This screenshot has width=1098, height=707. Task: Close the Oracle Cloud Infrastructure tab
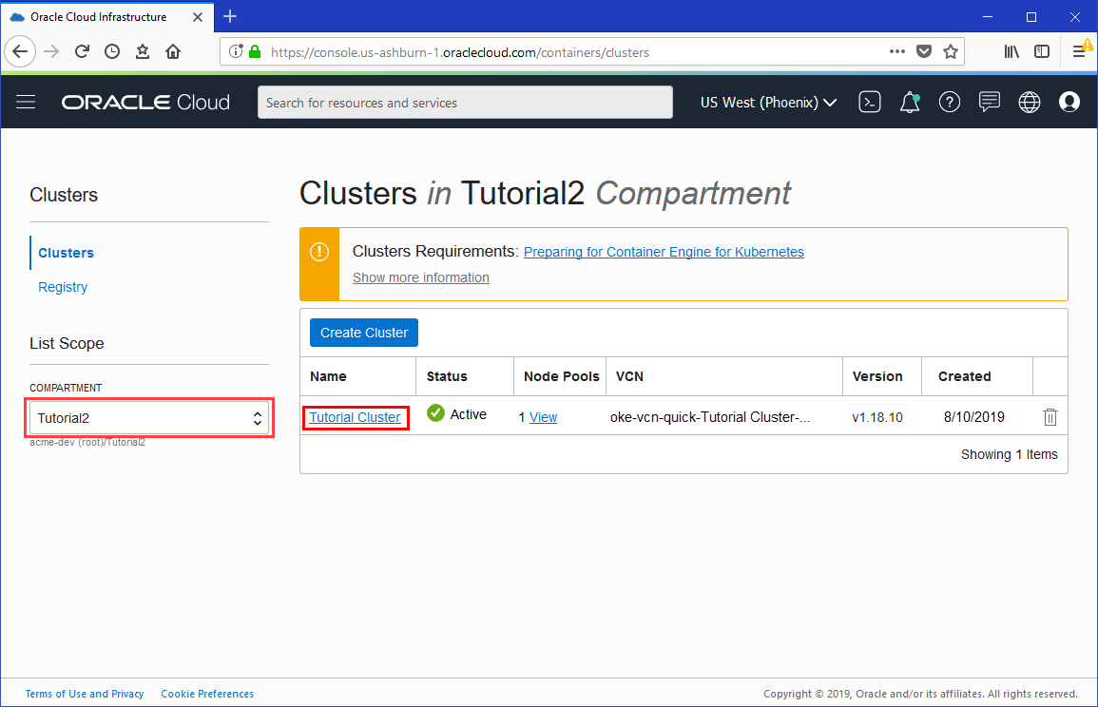tap(198, 17)
